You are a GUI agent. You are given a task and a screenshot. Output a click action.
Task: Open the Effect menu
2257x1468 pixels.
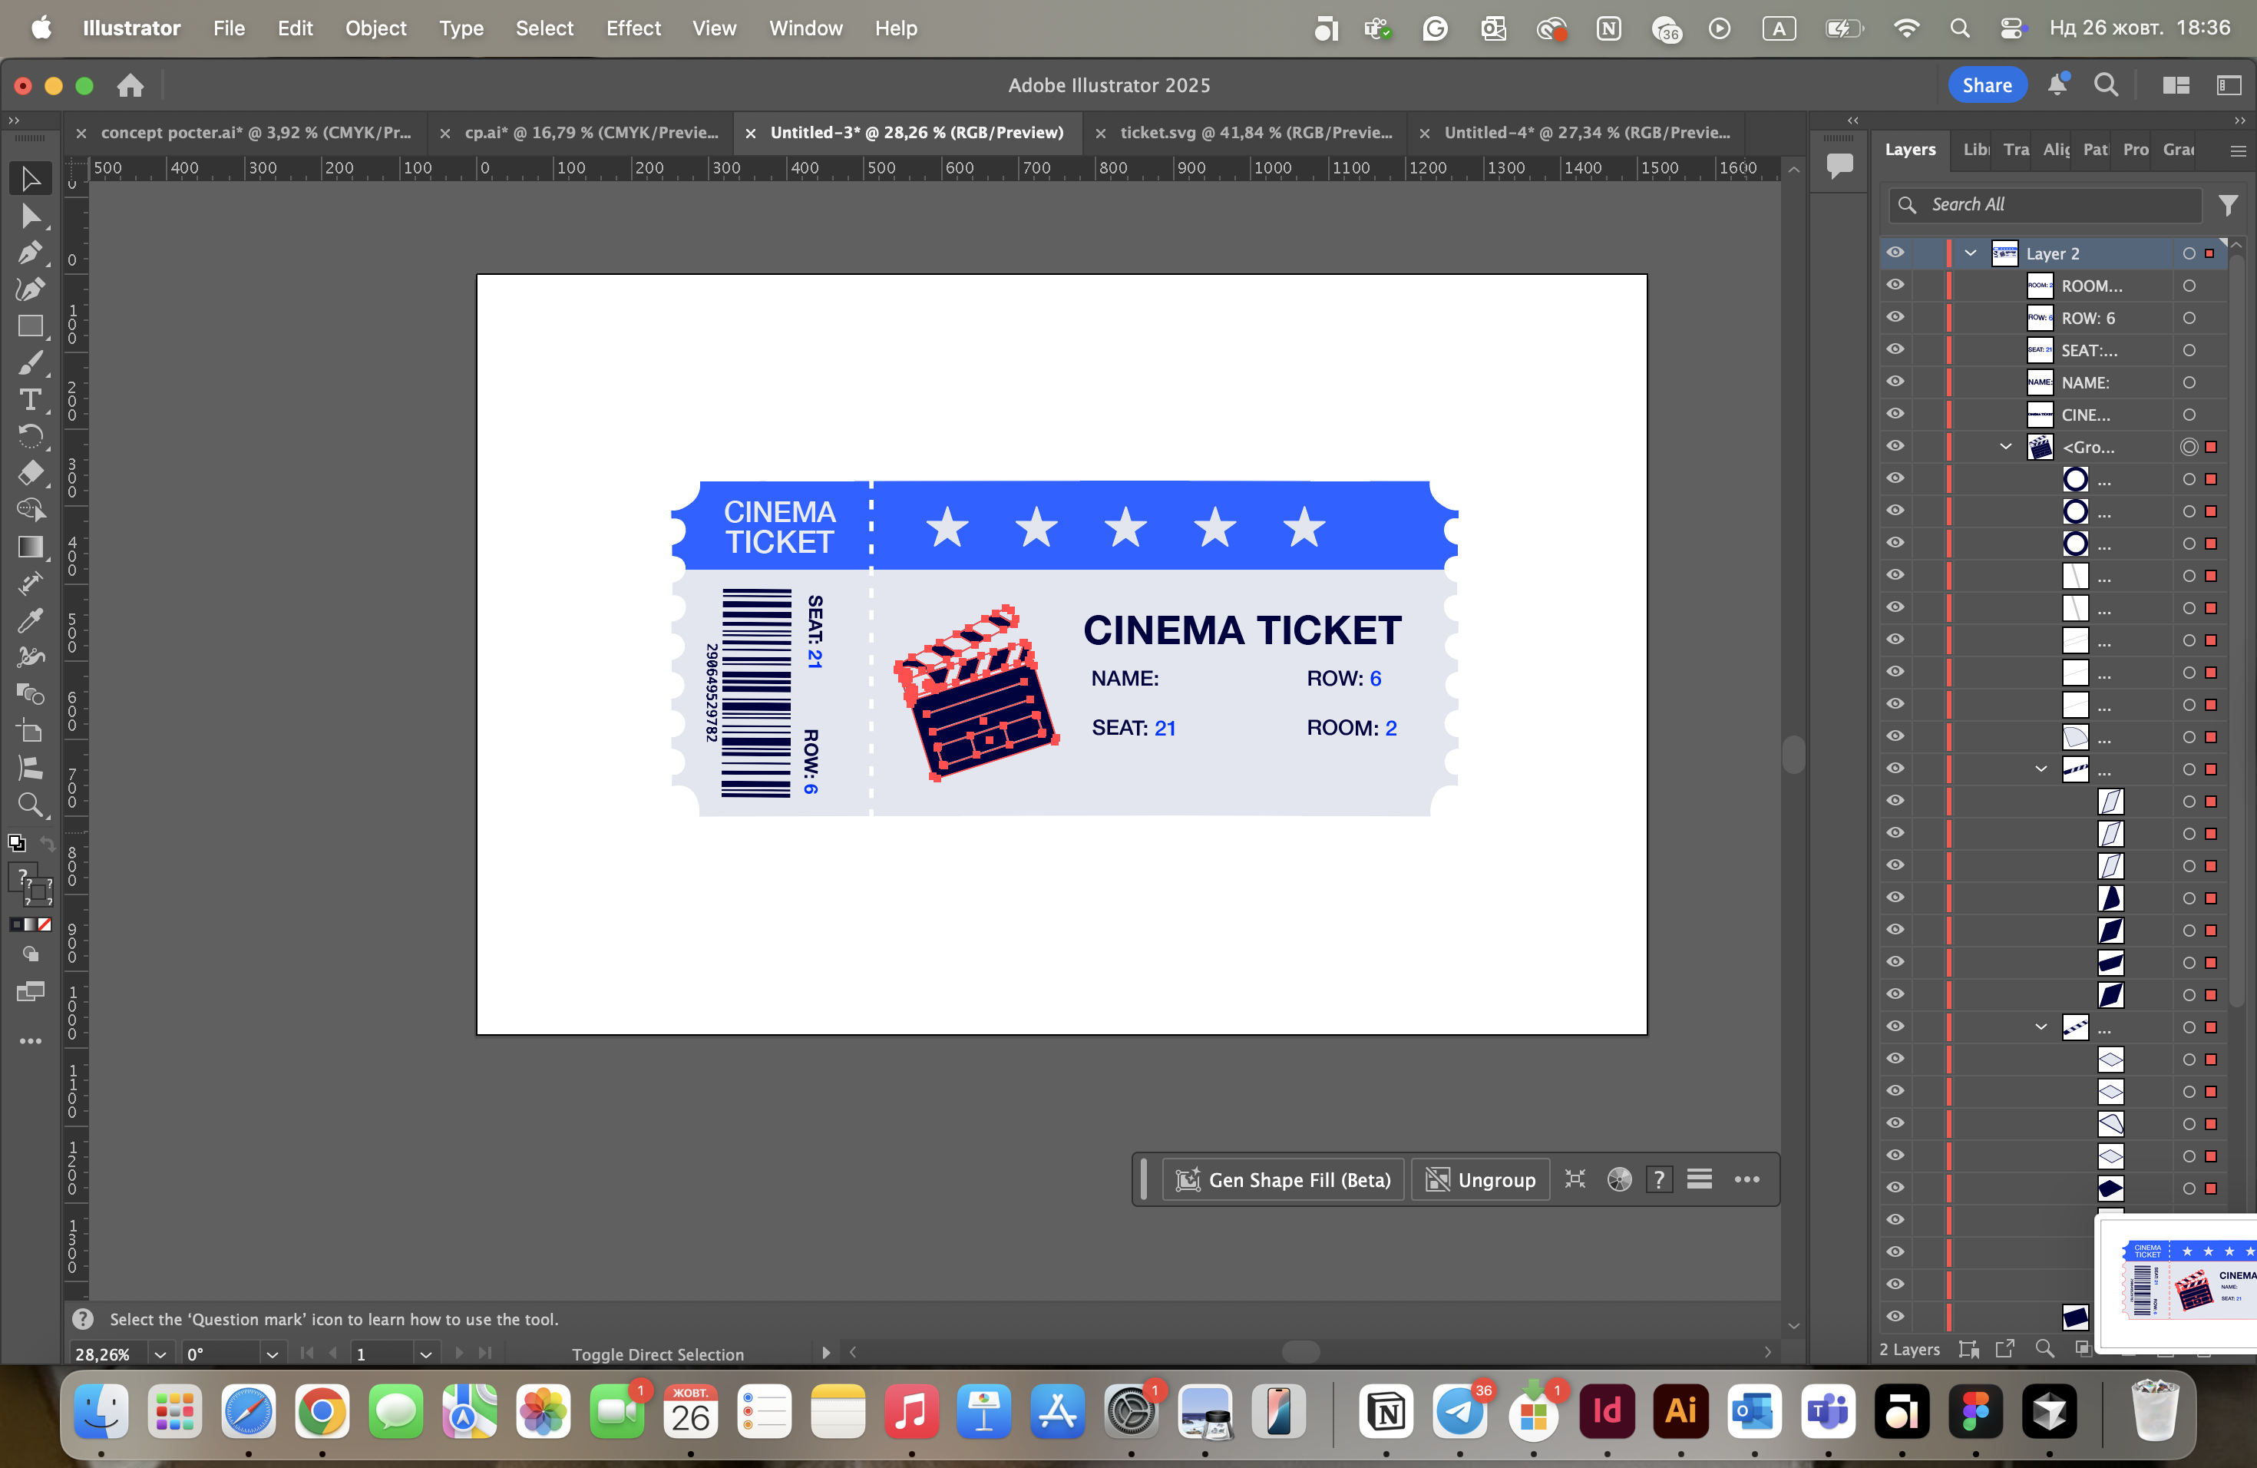click(633, 28)
